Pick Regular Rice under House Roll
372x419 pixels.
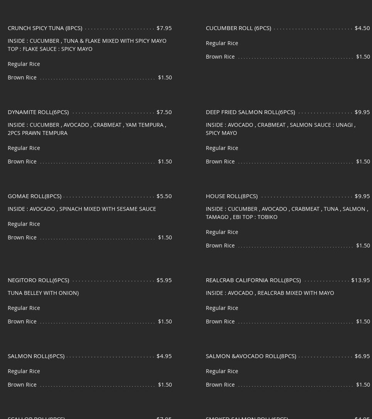click(222, 232)
